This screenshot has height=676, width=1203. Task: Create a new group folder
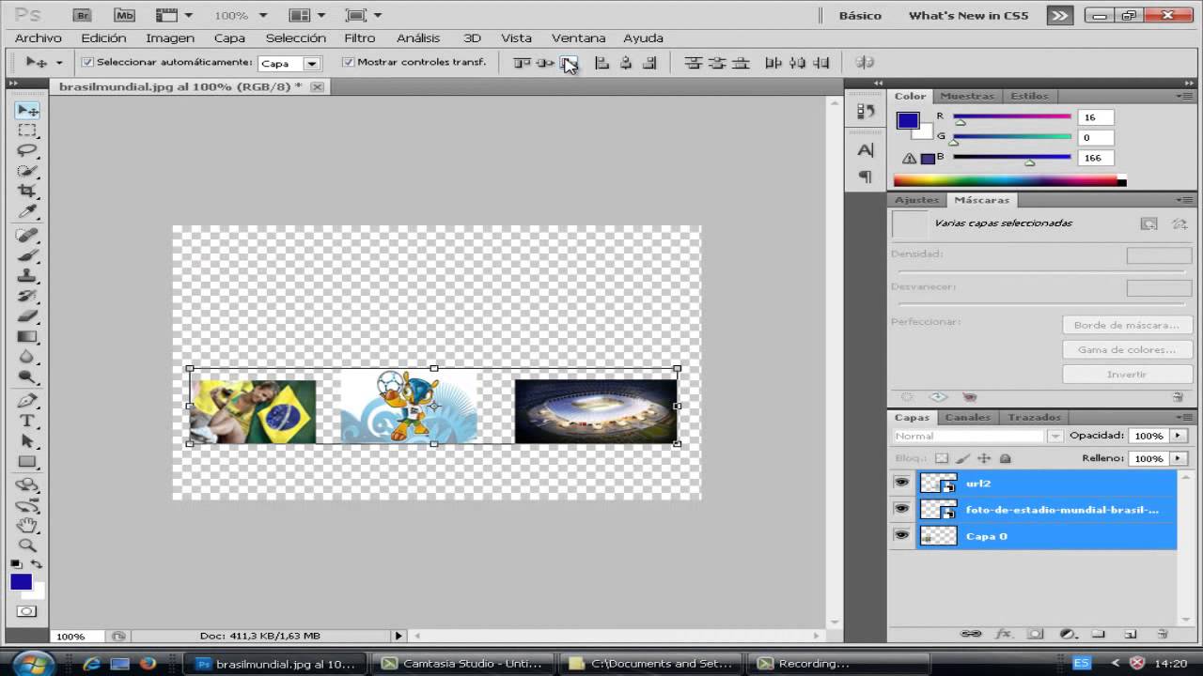click(x=1098, y=635)
